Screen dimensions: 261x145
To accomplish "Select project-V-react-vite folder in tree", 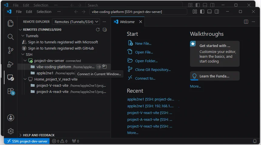I will tap(64, 86).
